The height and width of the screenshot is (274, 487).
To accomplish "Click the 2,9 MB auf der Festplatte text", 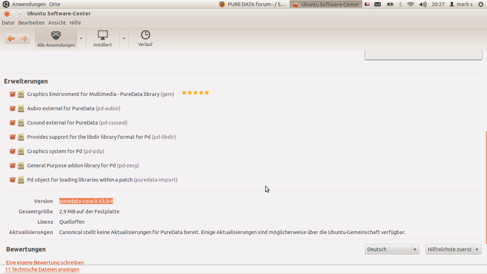I will tap(89, 212).
